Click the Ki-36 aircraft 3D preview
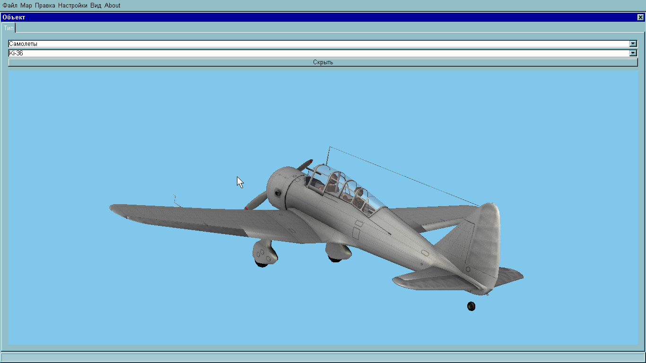 pyautogui.click(x=323, y=207)
